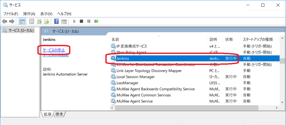Select McAfee Agent Service row name

pos(134,101)
